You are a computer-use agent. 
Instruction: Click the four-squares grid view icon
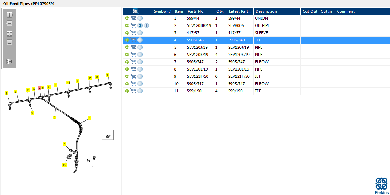pyautogui.click(x=9, y=34)
